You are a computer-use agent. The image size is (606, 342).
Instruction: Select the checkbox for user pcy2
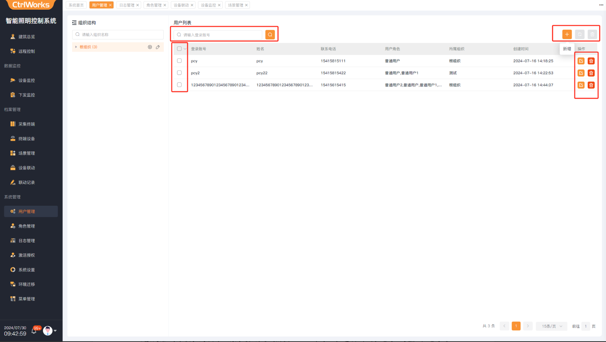(x=179, y=73)
